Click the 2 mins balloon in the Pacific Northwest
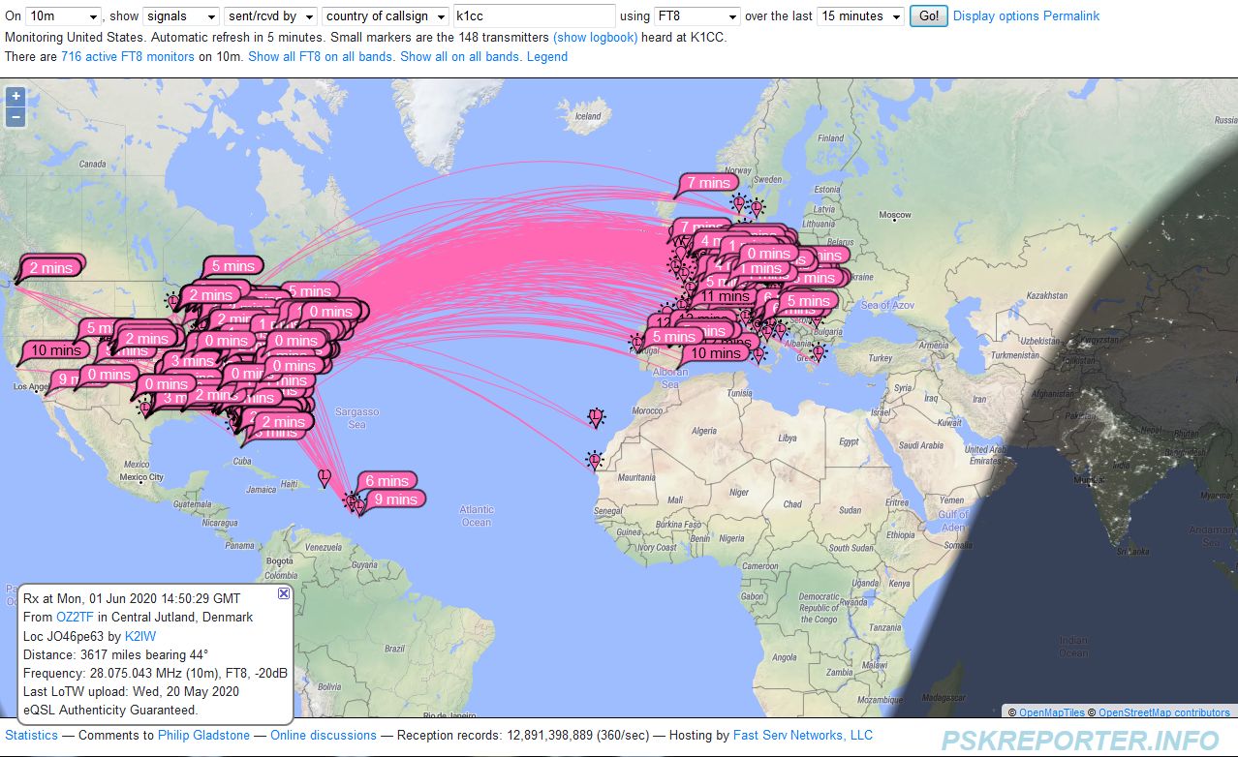 tap(50, 267)
